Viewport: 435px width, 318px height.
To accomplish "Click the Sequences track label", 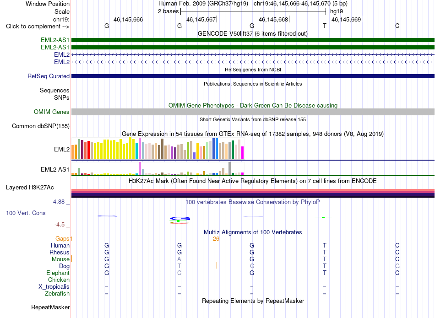I will click(54, 91).
